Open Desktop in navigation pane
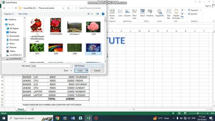Screen dimensions: 215x121 point(11,32)
